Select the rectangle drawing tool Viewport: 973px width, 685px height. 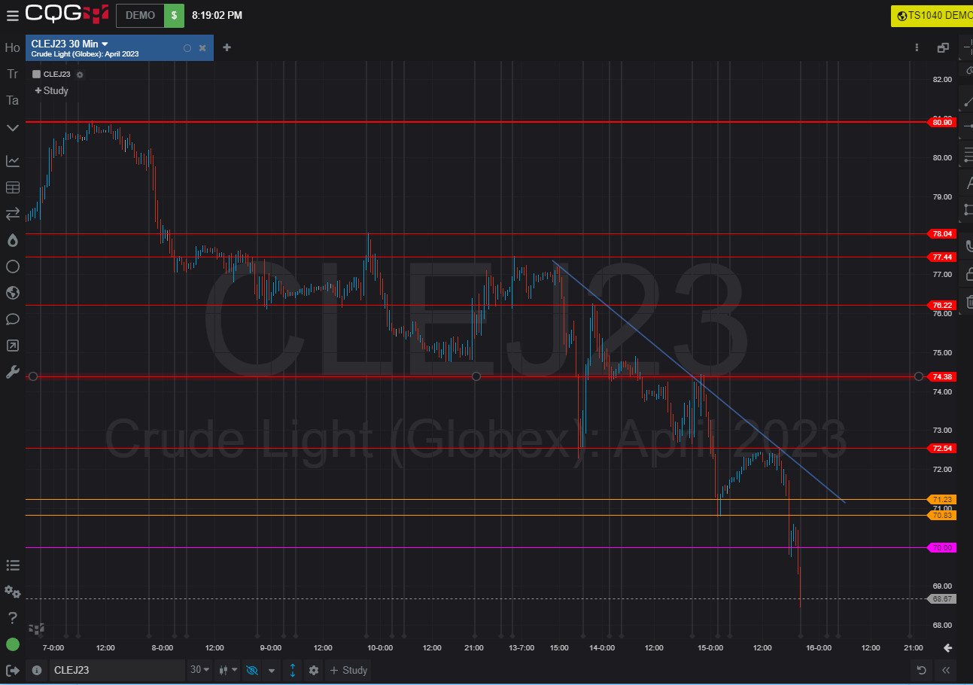[x=968, y=209]
